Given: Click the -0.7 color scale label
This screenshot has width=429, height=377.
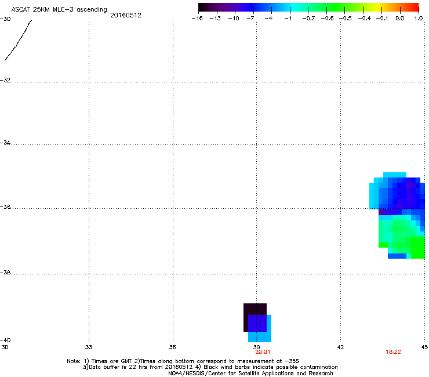Looking at the screenshot, I should pos(308,19).
